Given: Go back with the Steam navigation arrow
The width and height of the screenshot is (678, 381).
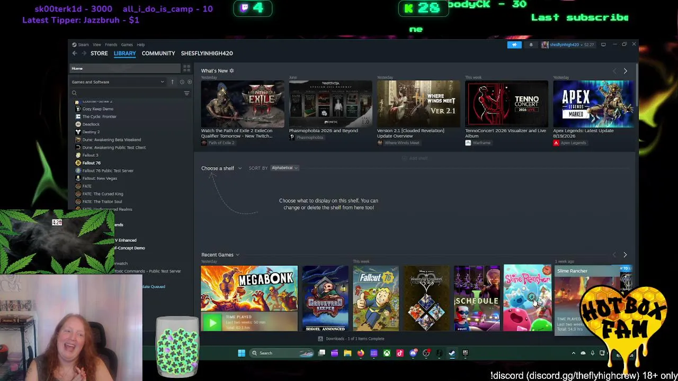Looking at the screenshot, I should [x=75, y=53].
